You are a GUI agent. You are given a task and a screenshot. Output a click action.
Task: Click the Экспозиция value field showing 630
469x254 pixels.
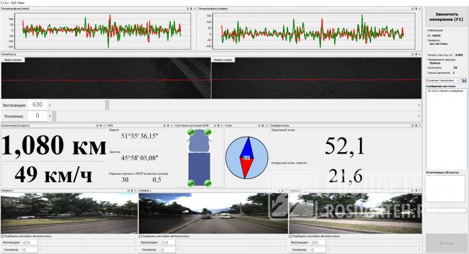tap(38, 105)
